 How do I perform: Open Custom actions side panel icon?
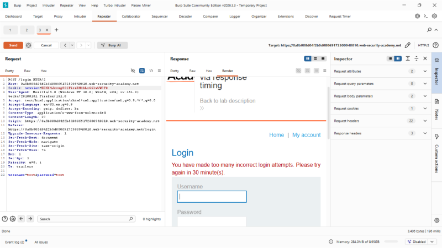coord(436,137)
